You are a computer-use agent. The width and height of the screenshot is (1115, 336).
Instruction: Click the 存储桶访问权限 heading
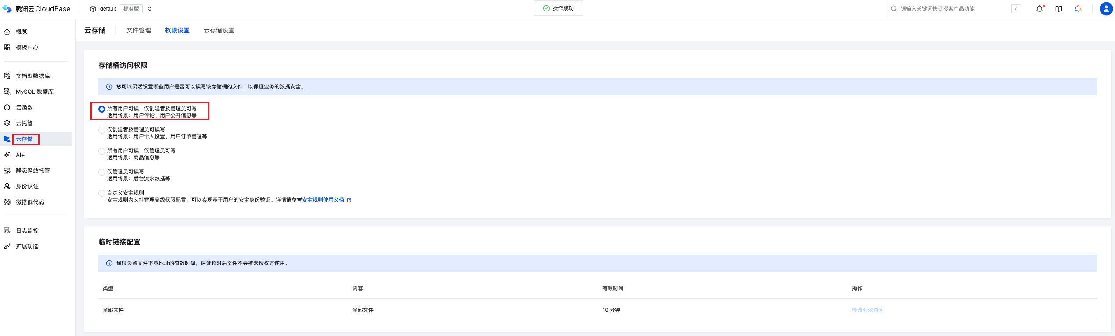(123, 65)
